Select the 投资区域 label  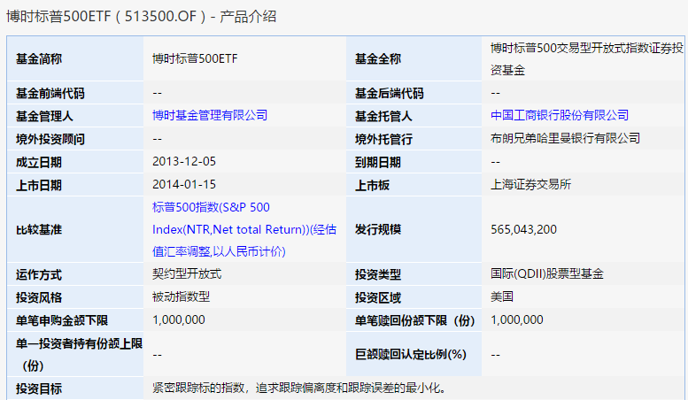378,298
